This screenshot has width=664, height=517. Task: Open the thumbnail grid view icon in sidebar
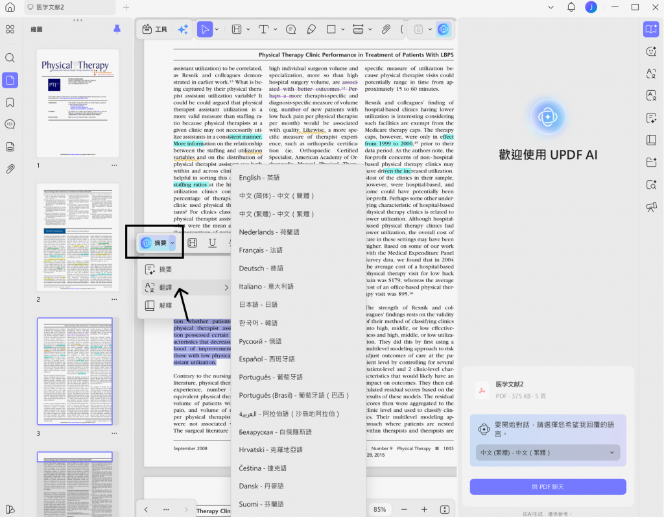[x=10, y=29]
